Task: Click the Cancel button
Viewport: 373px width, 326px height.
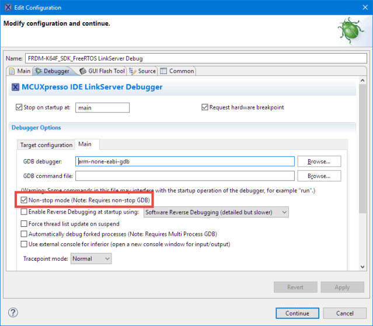Action: 344,313
